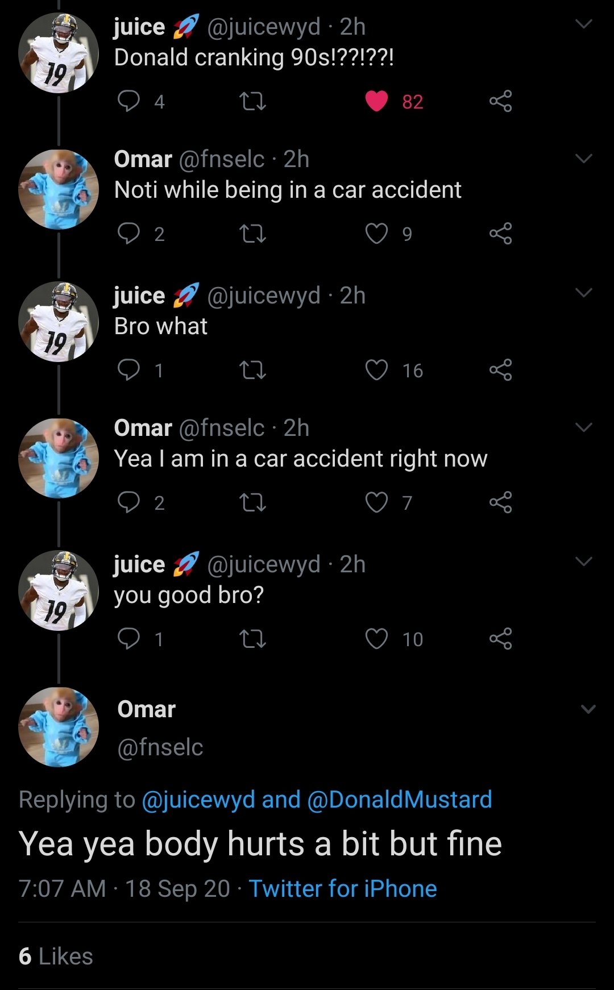
Task: Retweet juice's "Bro what" tweet
Action: pos(253,371)
